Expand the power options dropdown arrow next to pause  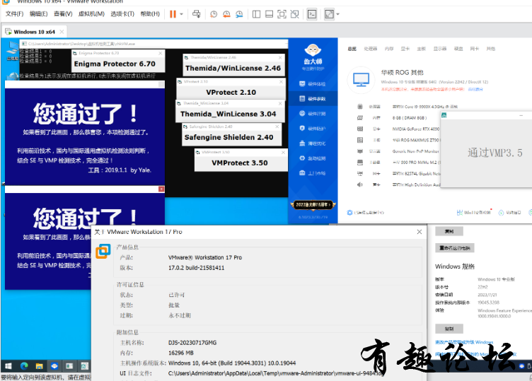pyautogui.click(x=181, y=14)
